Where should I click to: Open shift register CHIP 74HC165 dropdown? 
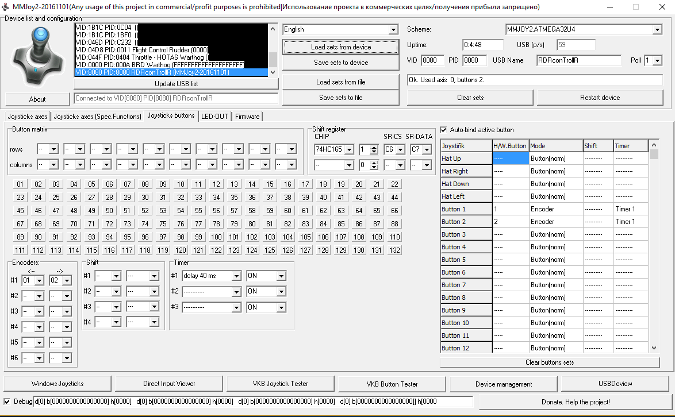click(x=349, y=149)
